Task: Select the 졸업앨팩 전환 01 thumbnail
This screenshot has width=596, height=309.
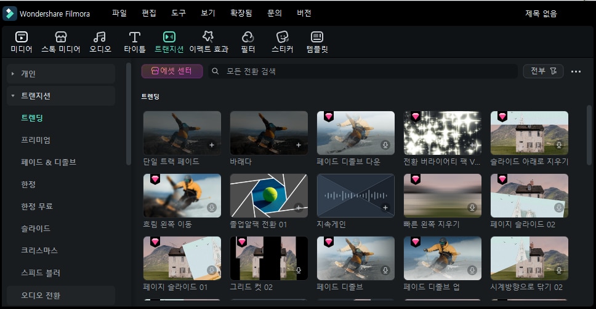Action: point(268,195)
